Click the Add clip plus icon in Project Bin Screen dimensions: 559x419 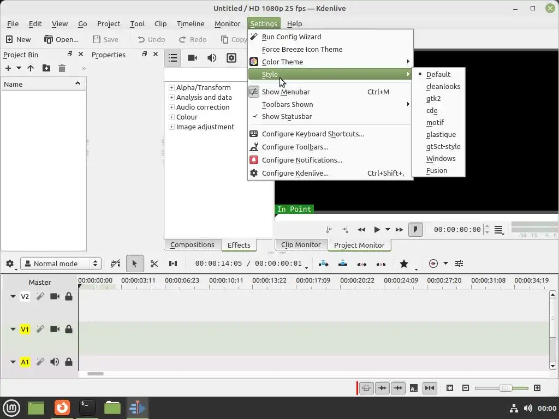click(8, 68)
